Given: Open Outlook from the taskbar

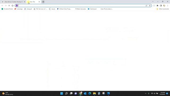Looking at the screenshot, I should [x=85, y=93].
